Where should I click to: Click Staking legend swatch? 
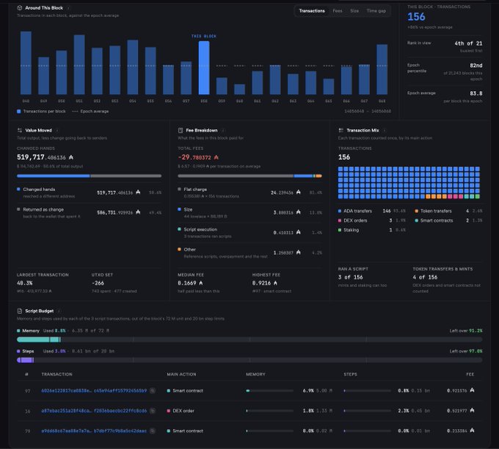(x=340, y=230)
